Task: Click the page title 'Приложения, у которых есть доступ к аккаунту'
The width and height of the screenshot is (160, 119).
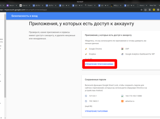Action: click(81, 24)
